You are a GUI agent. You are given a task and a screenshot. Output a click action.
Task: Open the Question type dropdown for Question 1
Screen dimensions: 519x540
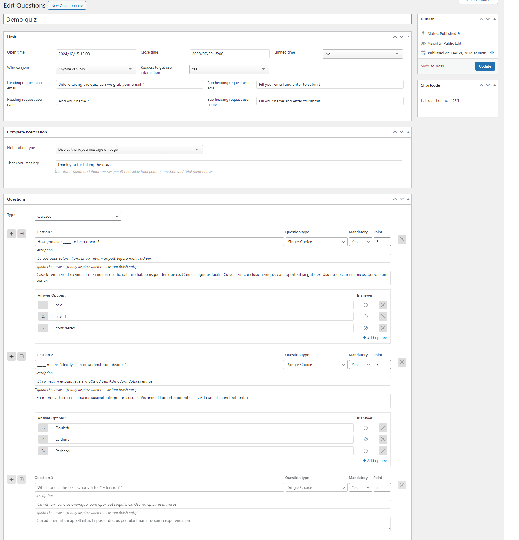coord(316,242)
